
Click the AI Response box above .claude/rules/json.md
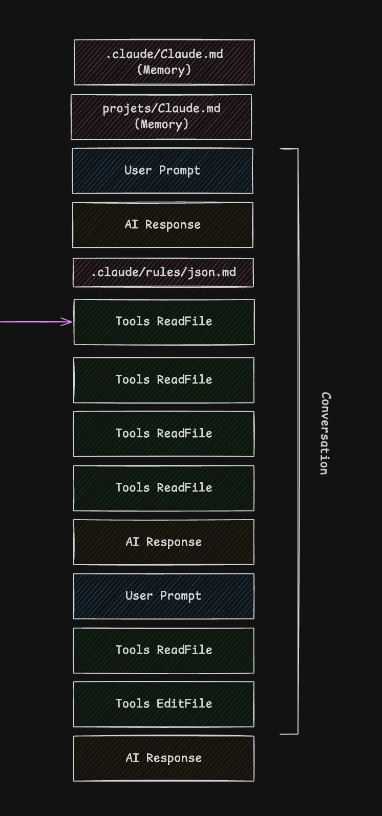(x=162, y=225)
